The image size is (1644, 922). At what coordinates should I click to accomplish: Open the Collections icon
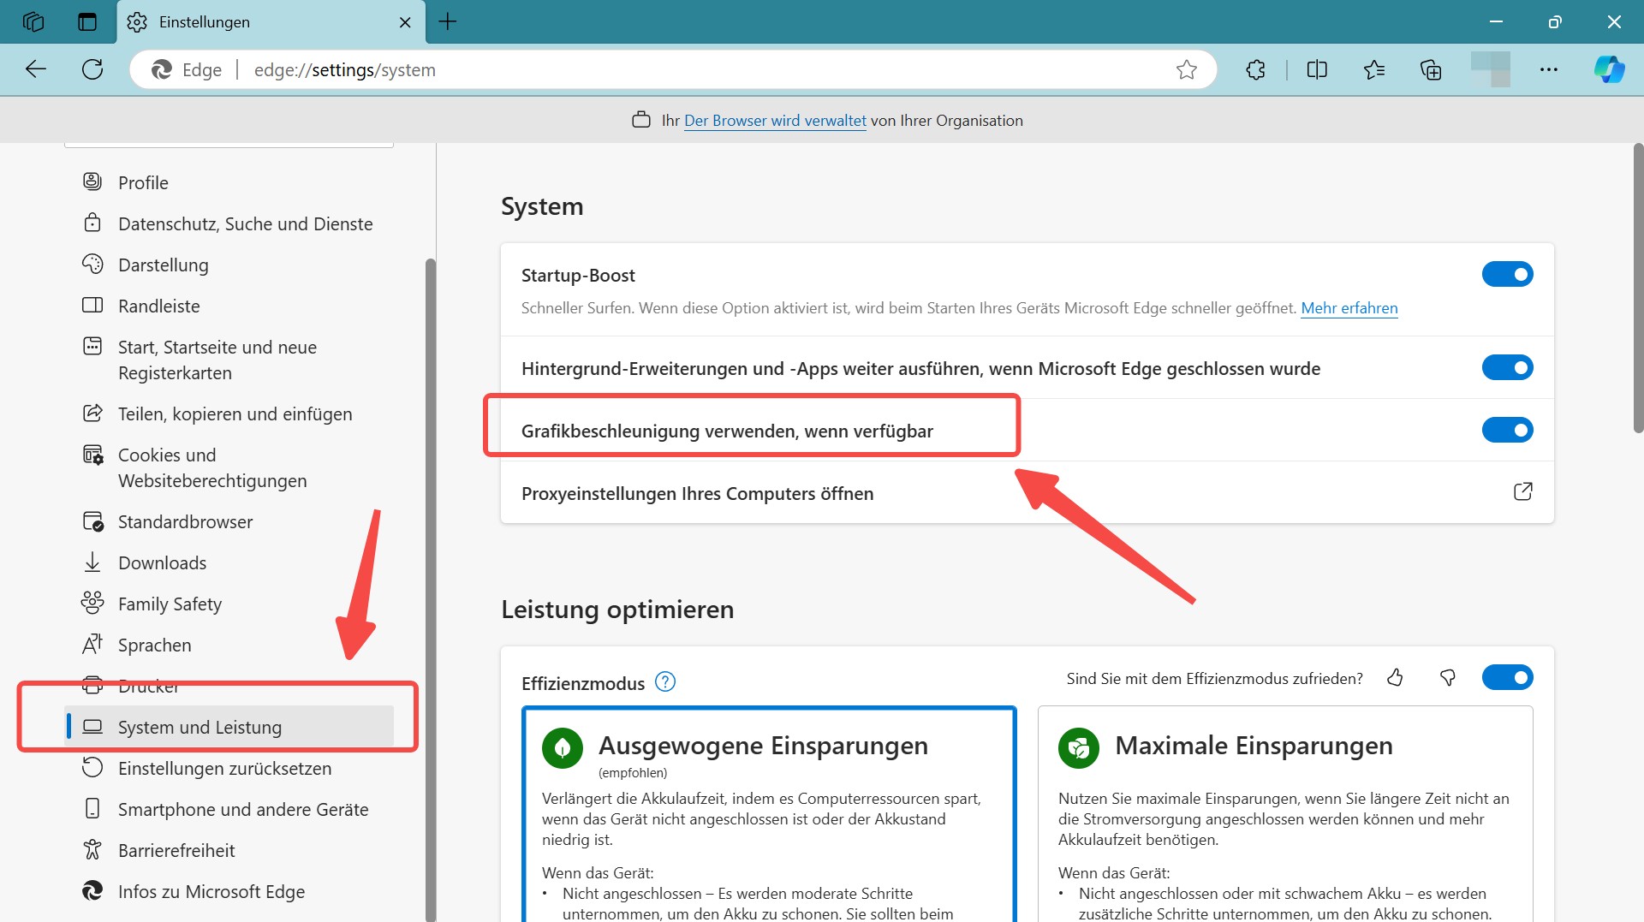coord(1431,69)
